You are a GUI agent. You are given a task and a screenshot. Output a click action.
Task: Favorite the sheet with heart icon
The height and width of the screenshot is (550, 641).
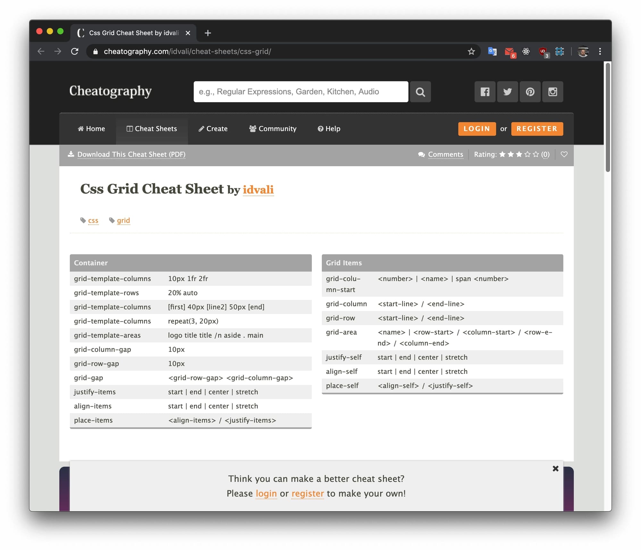pyautogui.click(x=564, y=154)
